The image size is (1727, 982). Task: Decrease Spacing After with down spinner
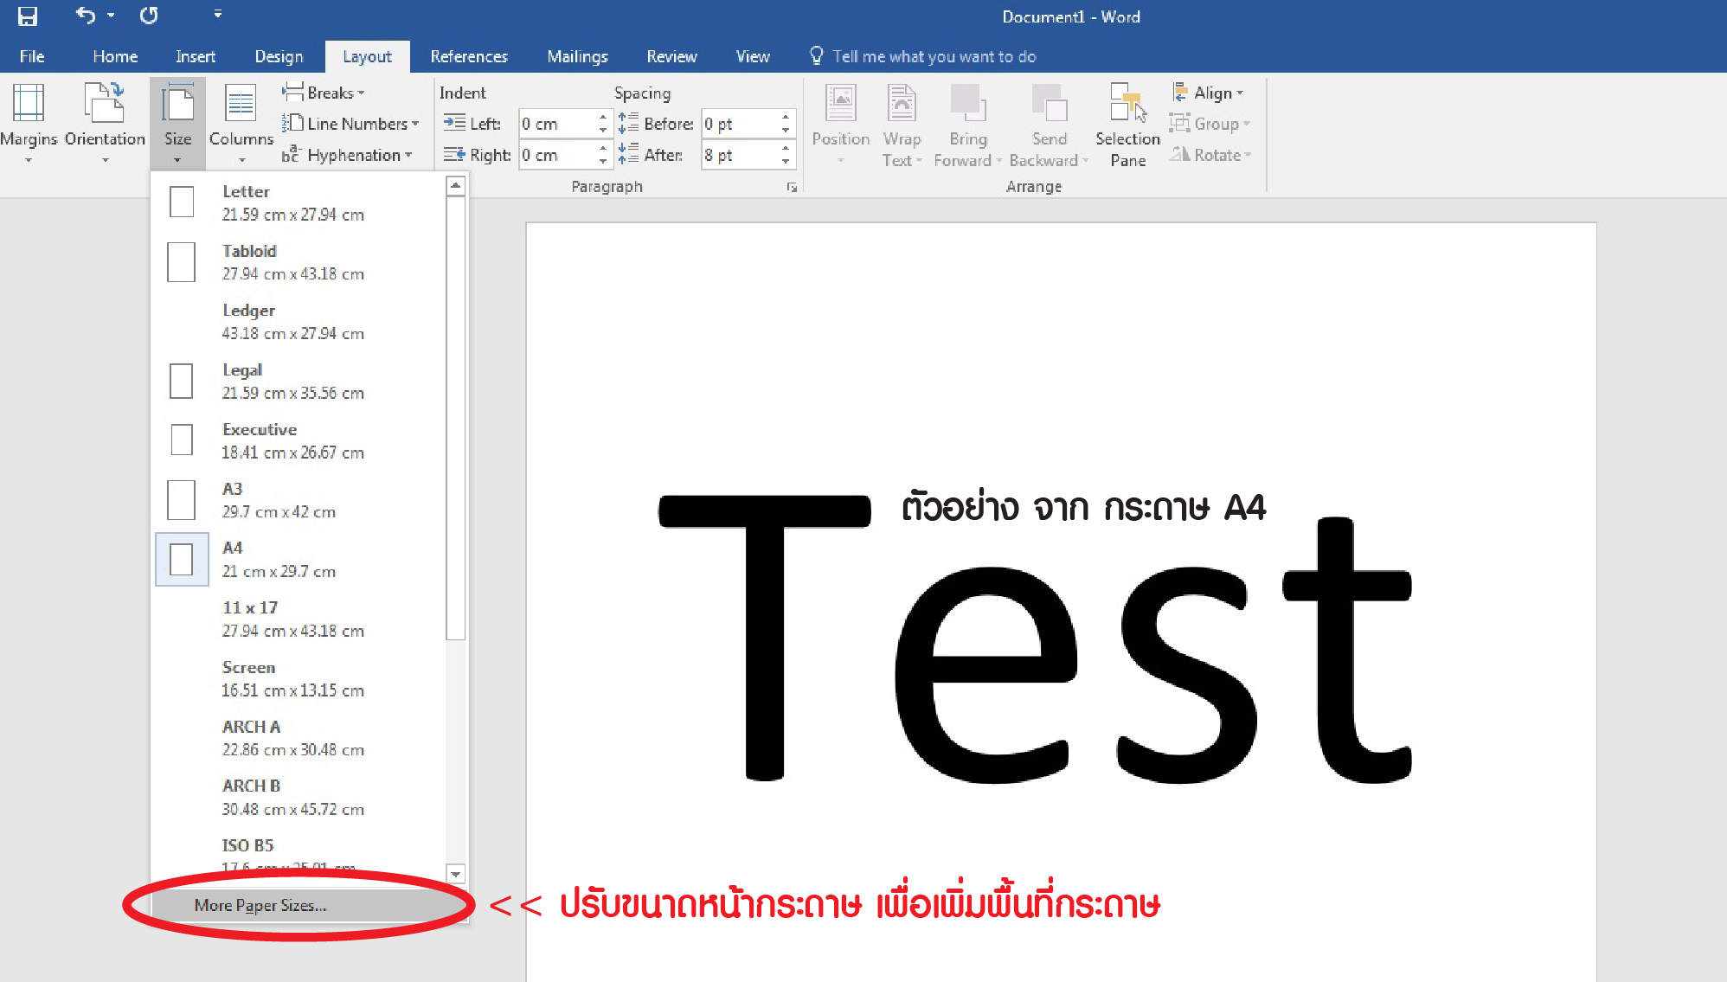pyautogui.click(x=786, y=162)
